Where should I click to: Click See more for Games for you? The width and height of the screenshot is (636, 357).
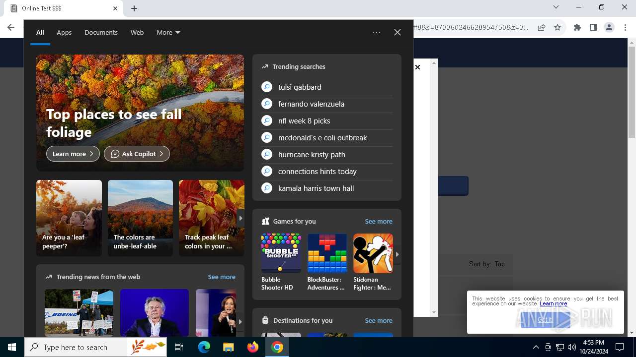(x=379, y=221)
